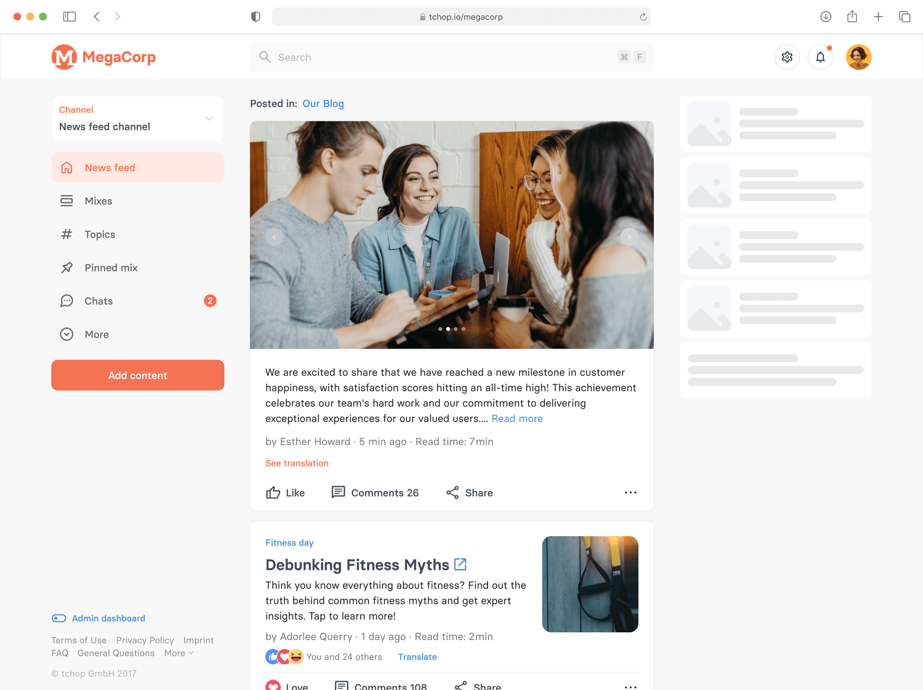Click the Like thumbs-up icon on post
923x690 pixels.
(274, 493)
